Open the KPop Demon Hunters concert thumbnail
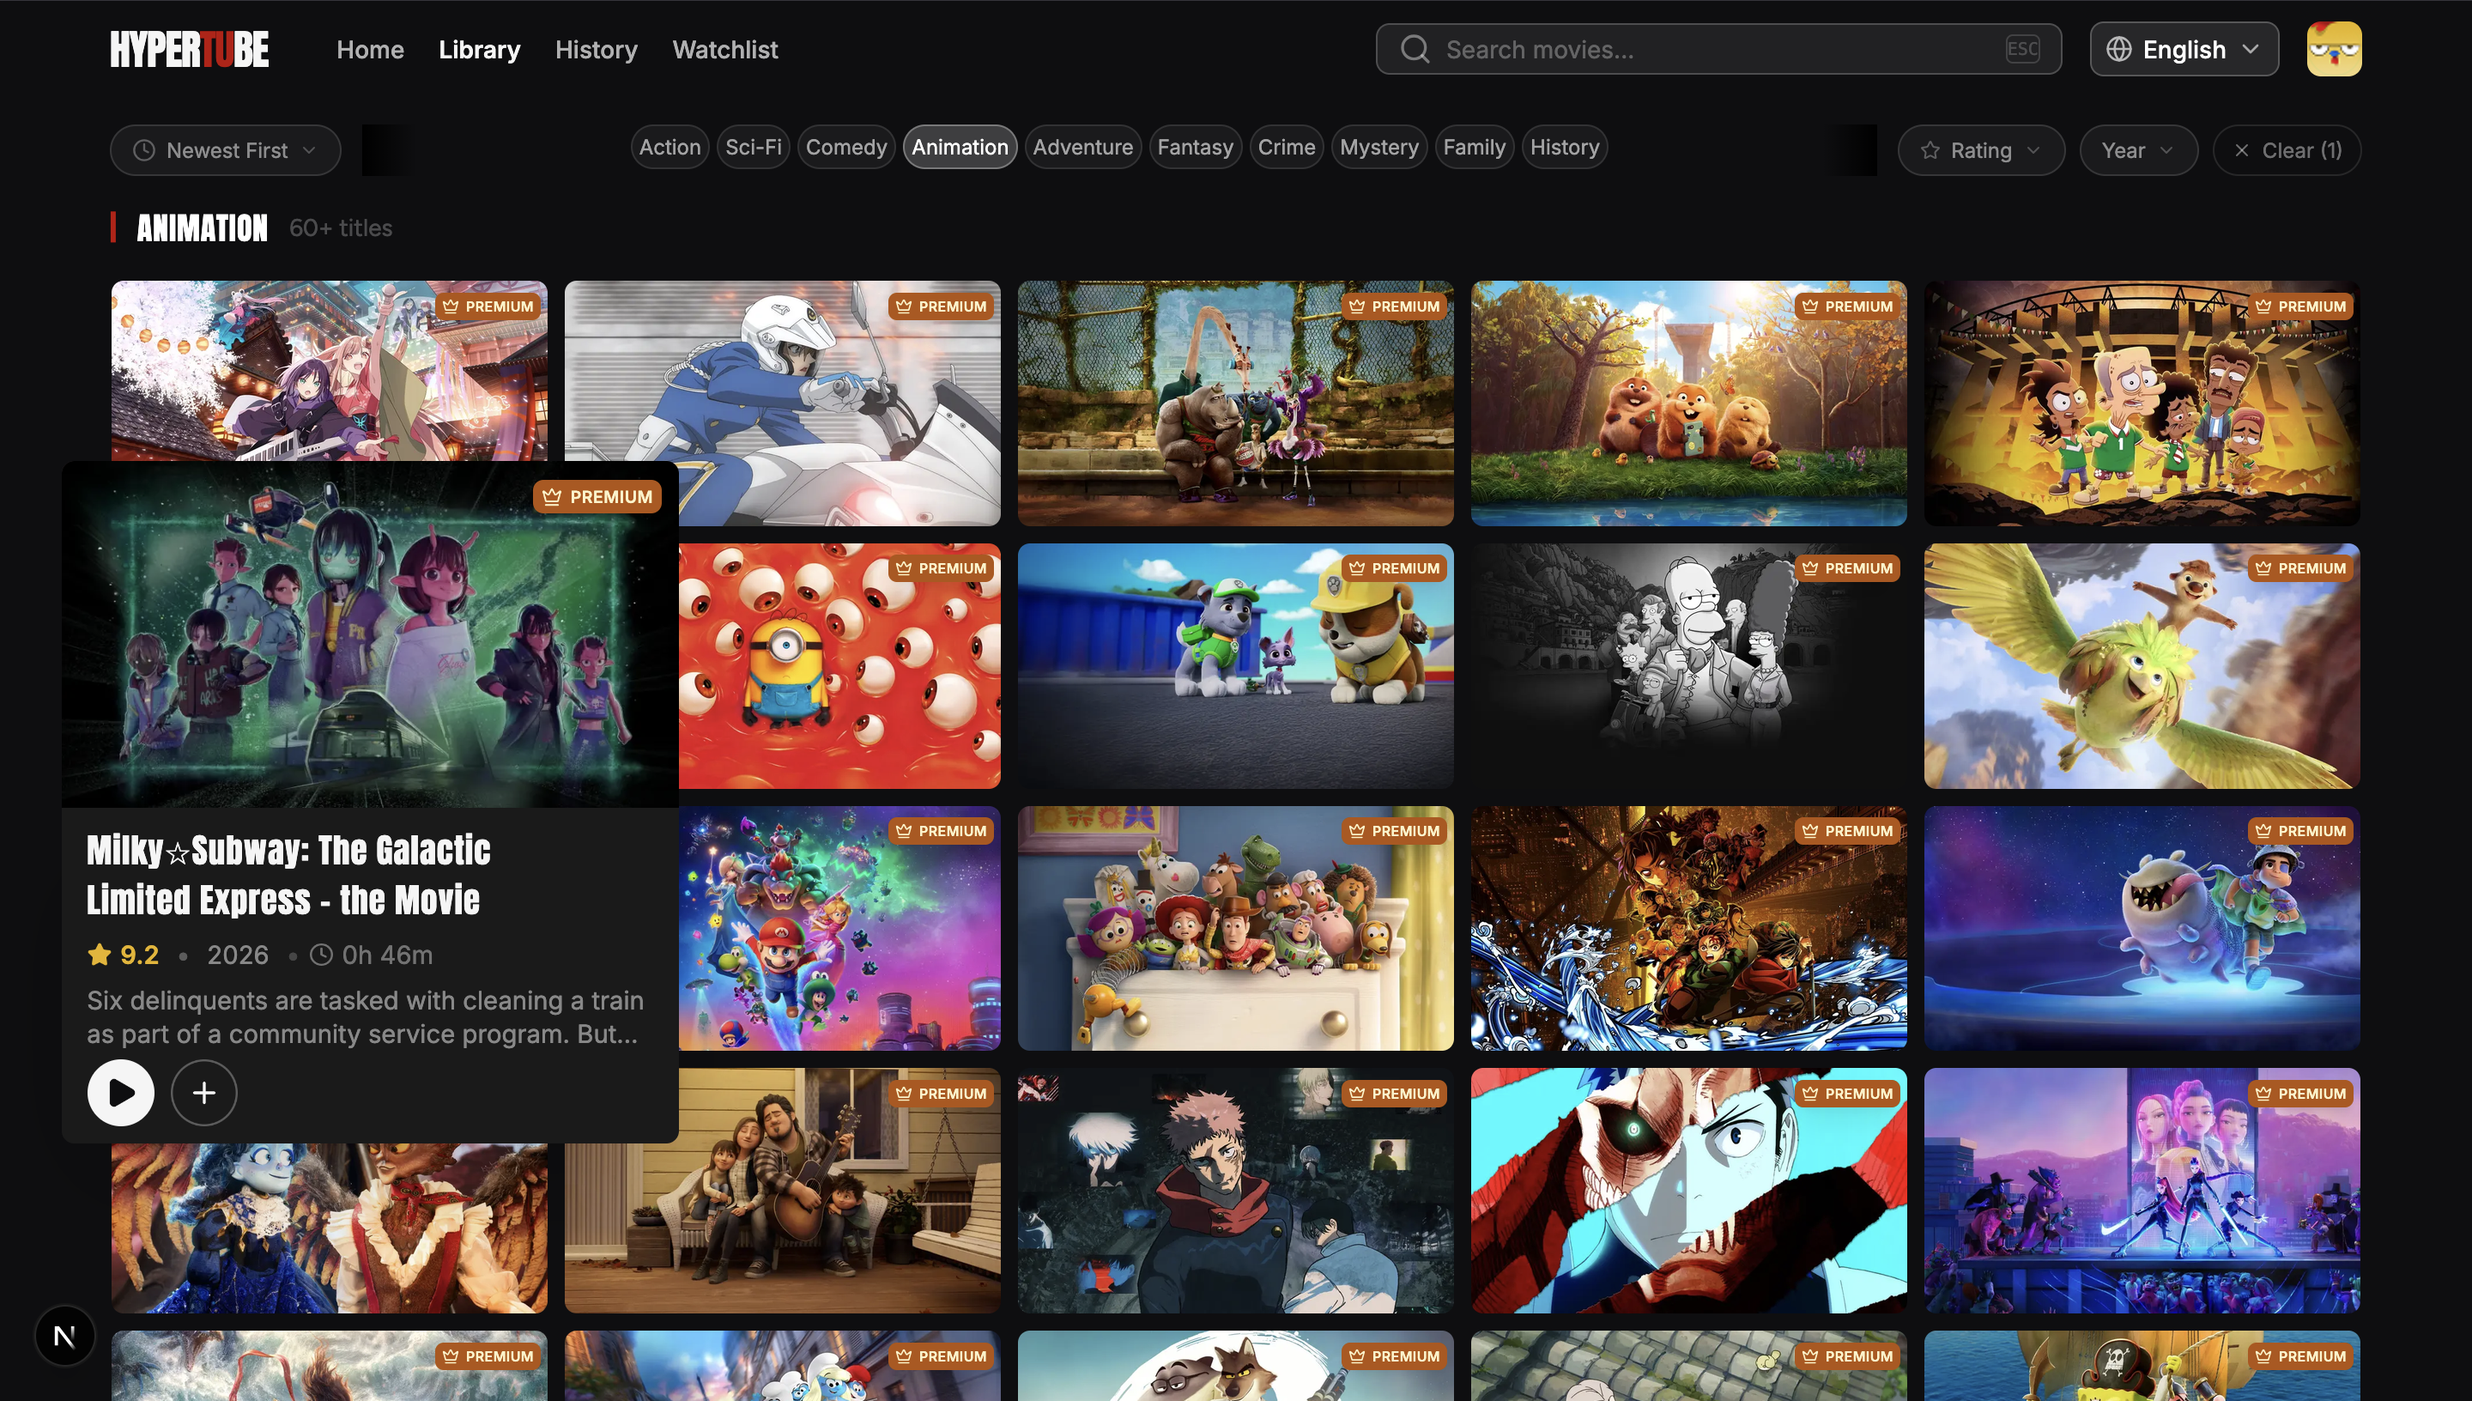 click(2142, 1191)
